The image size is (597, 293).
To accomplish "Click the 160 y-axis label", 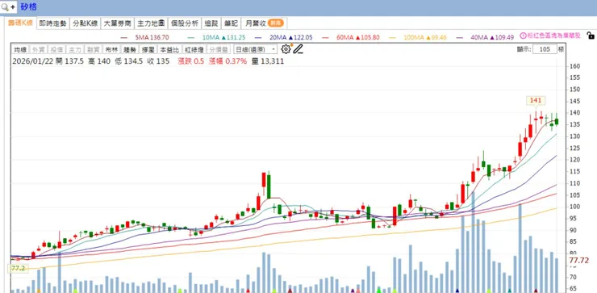I will [x=574, y=66].
